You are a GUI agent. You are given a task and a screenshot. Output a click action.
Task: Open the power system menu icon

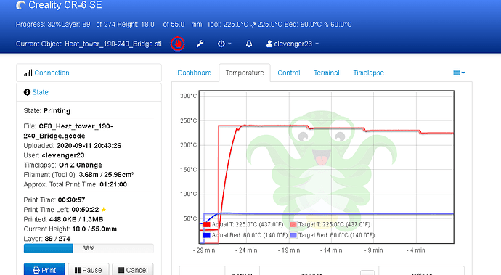click(x=224, y=44)
